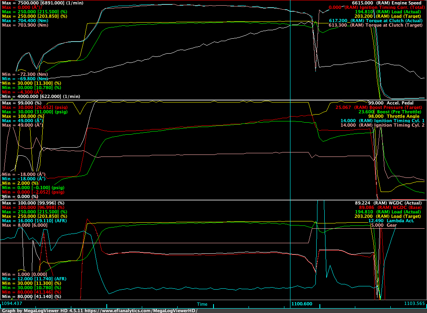The height and width of the screenshot is (313, 427).
Task: Click 'Max = 100.000 [96.998] (%)' scale text
Action: tap(33, 207)
